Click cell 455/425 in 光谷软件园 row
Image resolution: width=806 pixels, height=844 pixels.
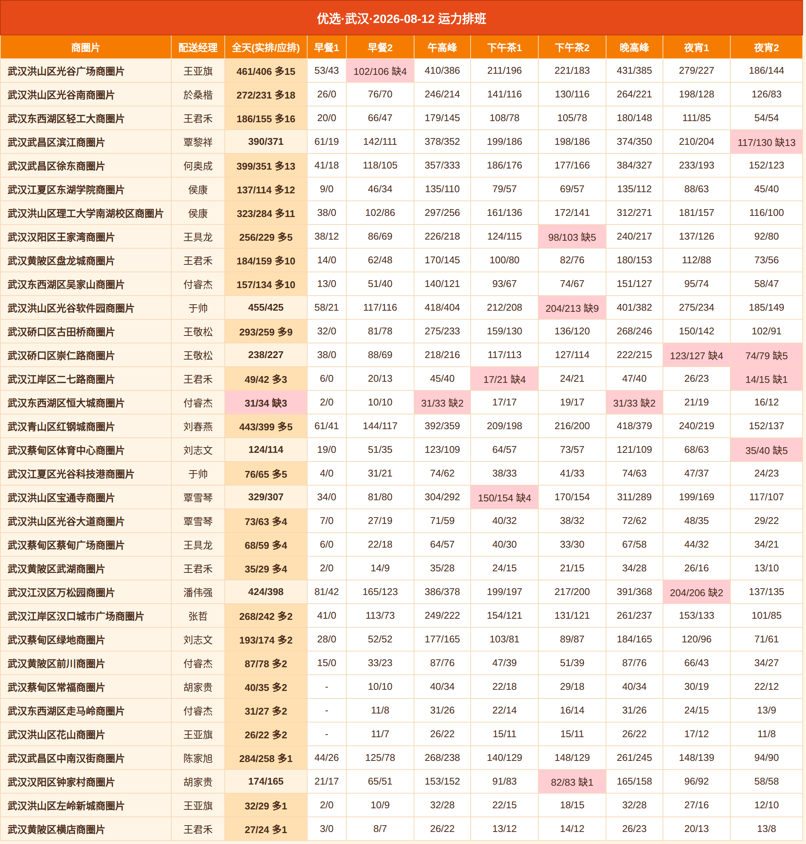(x=265, y=308)
